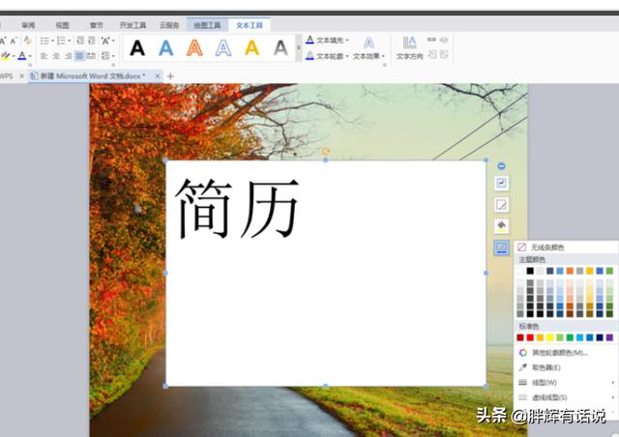Select the Microsoft Word docx document tab
The height and width of the screenshot is (437, 619).
click(x=93, y=75)
